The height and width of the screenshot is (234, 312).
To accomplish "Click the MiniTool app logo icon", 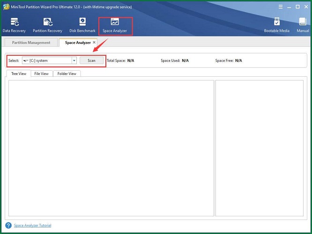I will 6,7.
